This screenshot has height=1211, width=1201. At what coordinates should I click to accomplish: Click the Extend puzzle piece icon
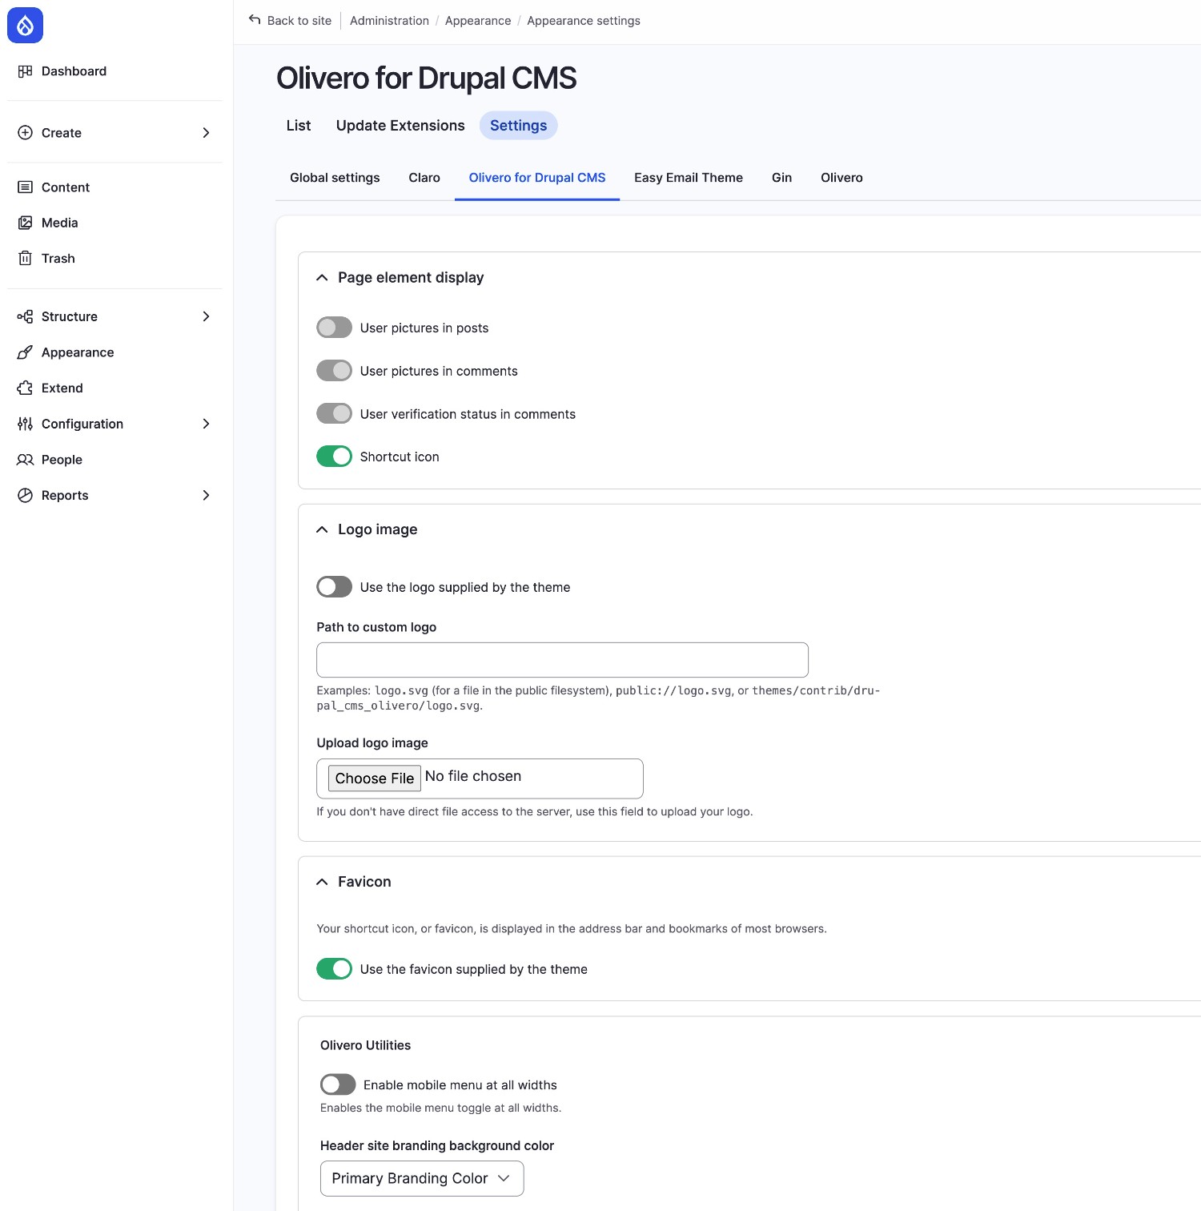point(25,388)
